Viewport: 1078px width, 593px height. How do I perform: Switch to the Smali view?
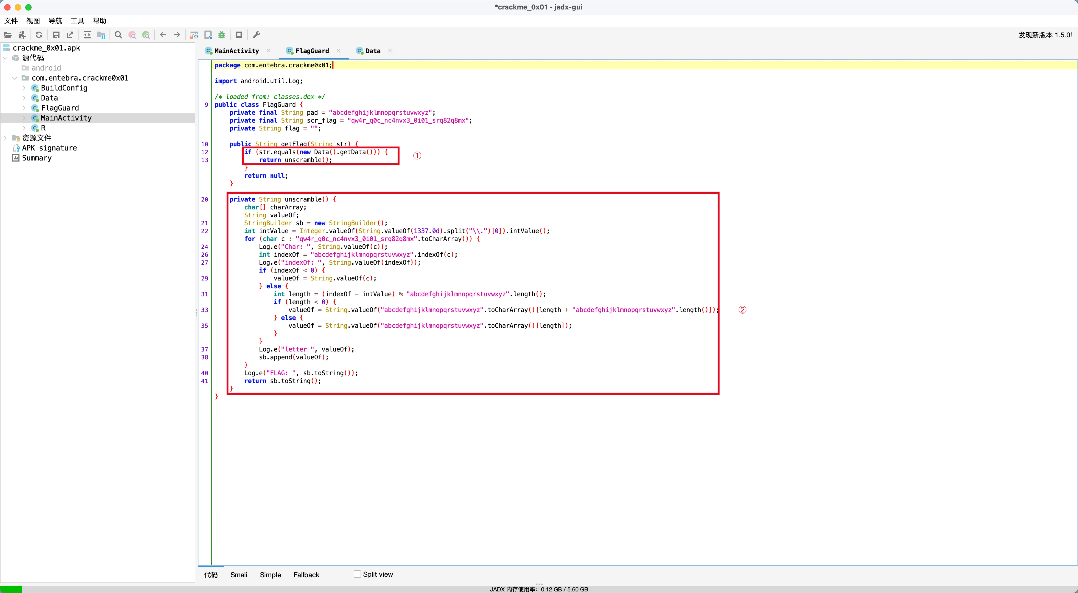pyautogui.click(x=238, y=575)
